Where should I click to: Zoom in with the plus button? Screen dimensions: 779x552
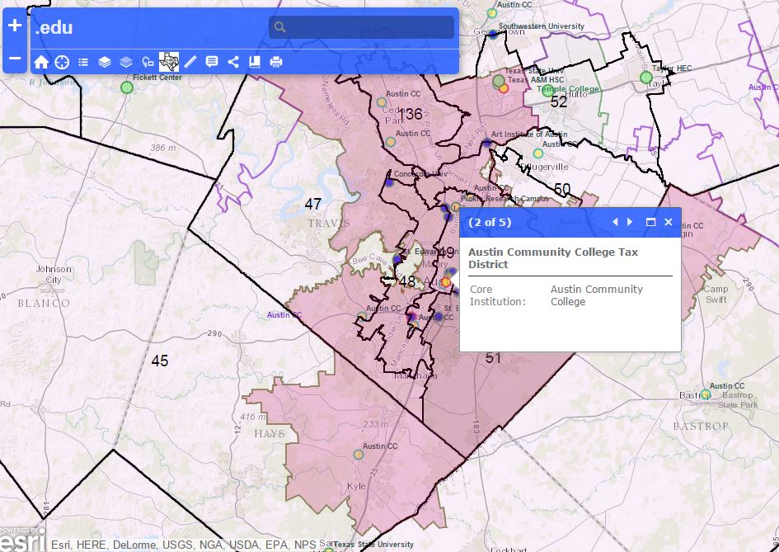click(15, 25)
